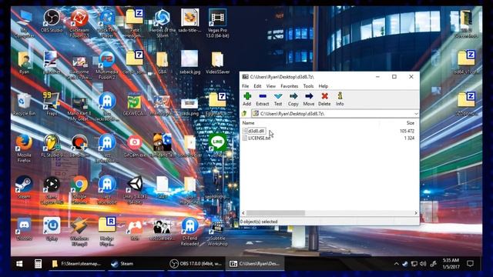Select the green LINE desktop icon
493x277 pixels.
217,145
